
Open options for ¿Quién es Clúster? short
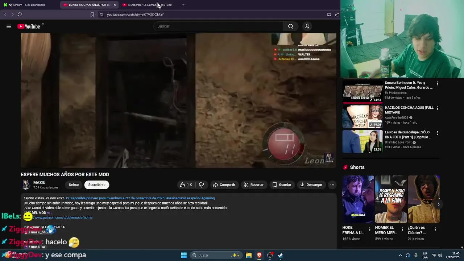pyautogui.click(x=435, y=229)
